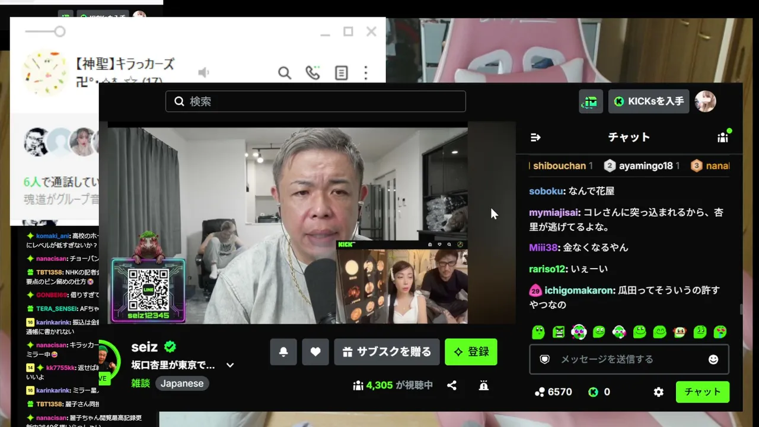Viewport: 759px width, 427px height.
Task: Open rariso12's profile from chat
Action: click(547, 269)
